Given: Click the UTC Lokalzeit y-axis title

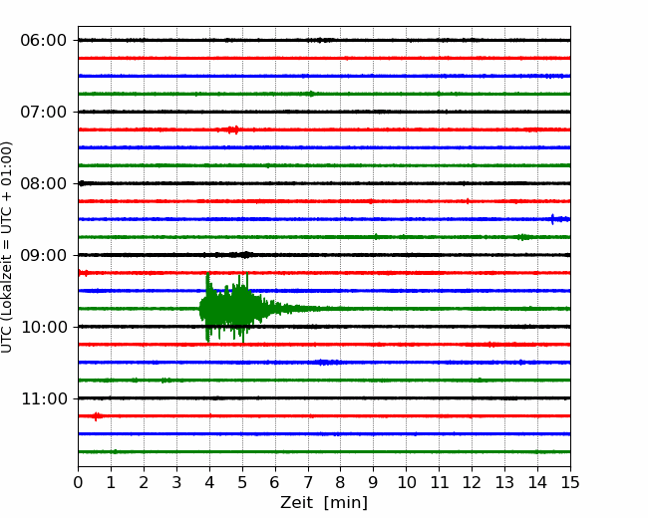Looking at the screenshot, I should point(6,247).
